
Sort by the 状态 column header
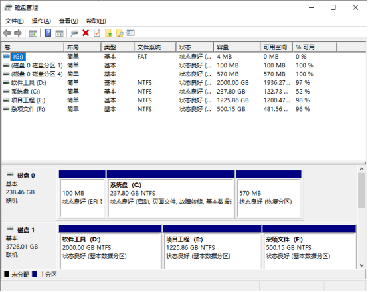[x=195, y=47]
